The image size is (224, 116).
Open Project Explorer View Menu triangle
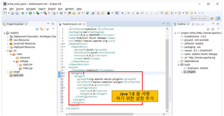click(x=53, y=29)
